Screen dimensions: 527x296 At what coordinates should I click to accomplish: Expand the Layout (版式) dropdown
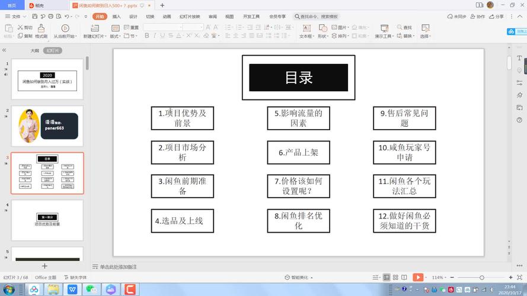115,36
